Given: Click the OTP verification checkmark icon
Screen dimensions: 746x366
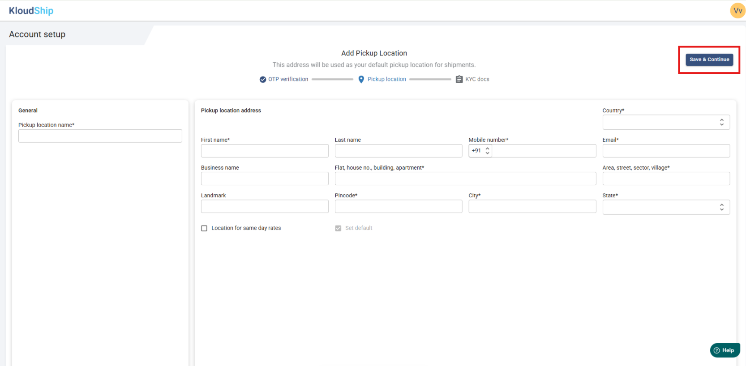Looking at the screenshot, I should click(x=263, y=80).
